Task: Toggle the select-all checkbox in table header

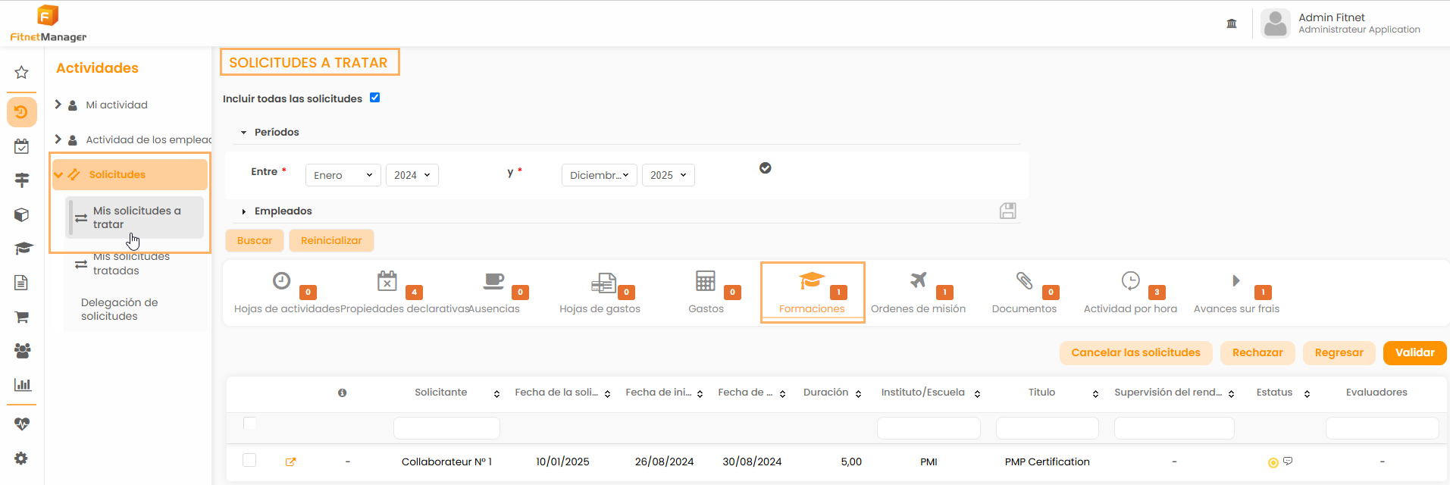Action: [x=249, y=424]
